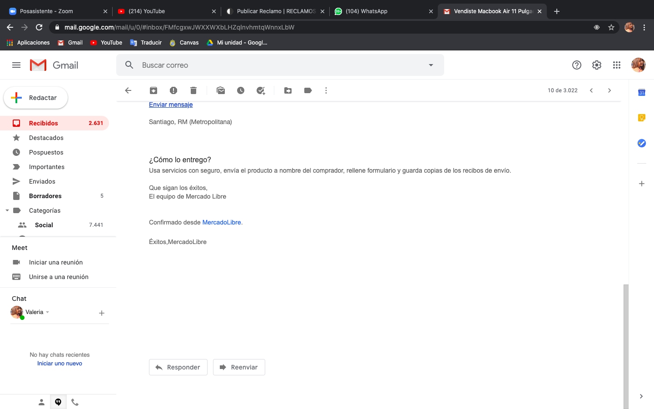Open Google Keep side panel

point(642,118)
